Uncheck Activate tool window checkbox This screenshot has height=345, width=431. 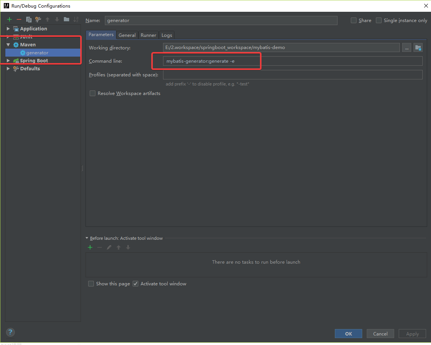[136, 284]
